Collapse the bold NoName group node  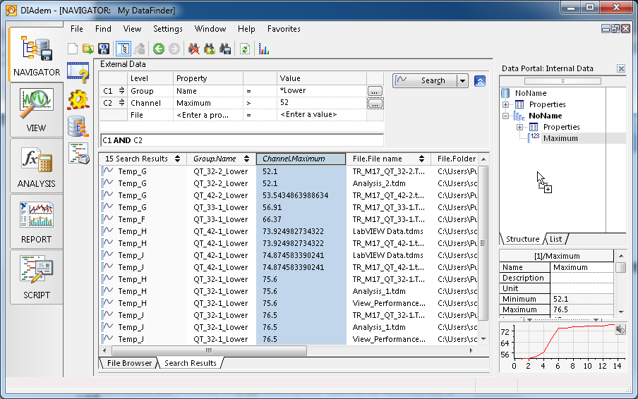506,116
